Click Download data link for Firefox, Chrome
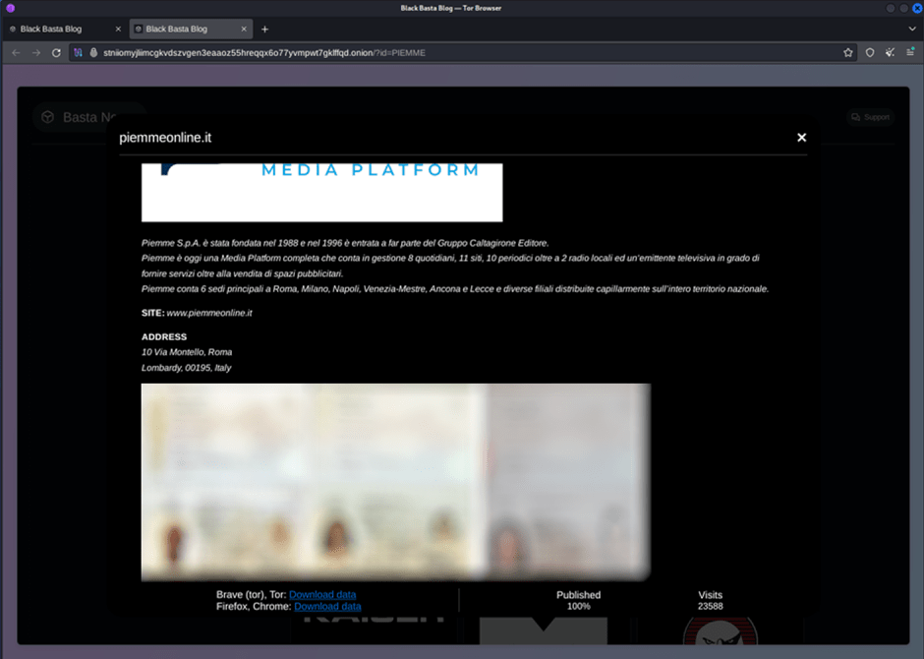The width and height of the screenshot is (924, 659). [327, 607]
